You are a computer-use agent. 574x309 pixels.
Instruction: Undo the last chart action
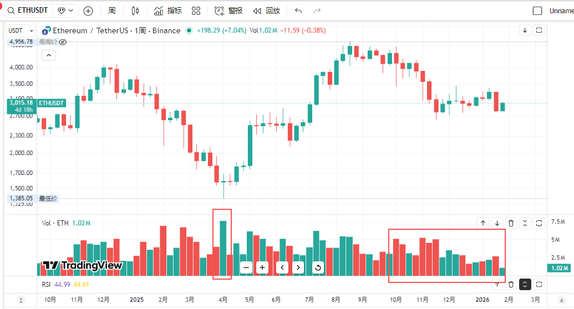(x=298, y=11)
